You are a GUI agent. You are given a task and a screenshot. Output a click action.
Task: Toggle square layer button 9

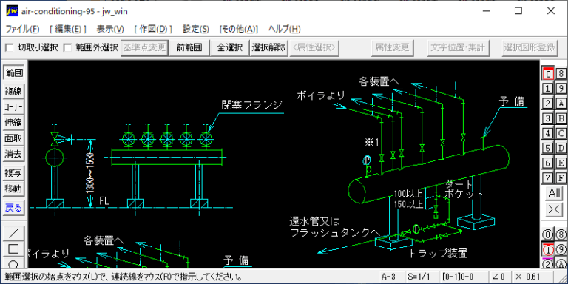pyautogui.click(x=561, y=89)
